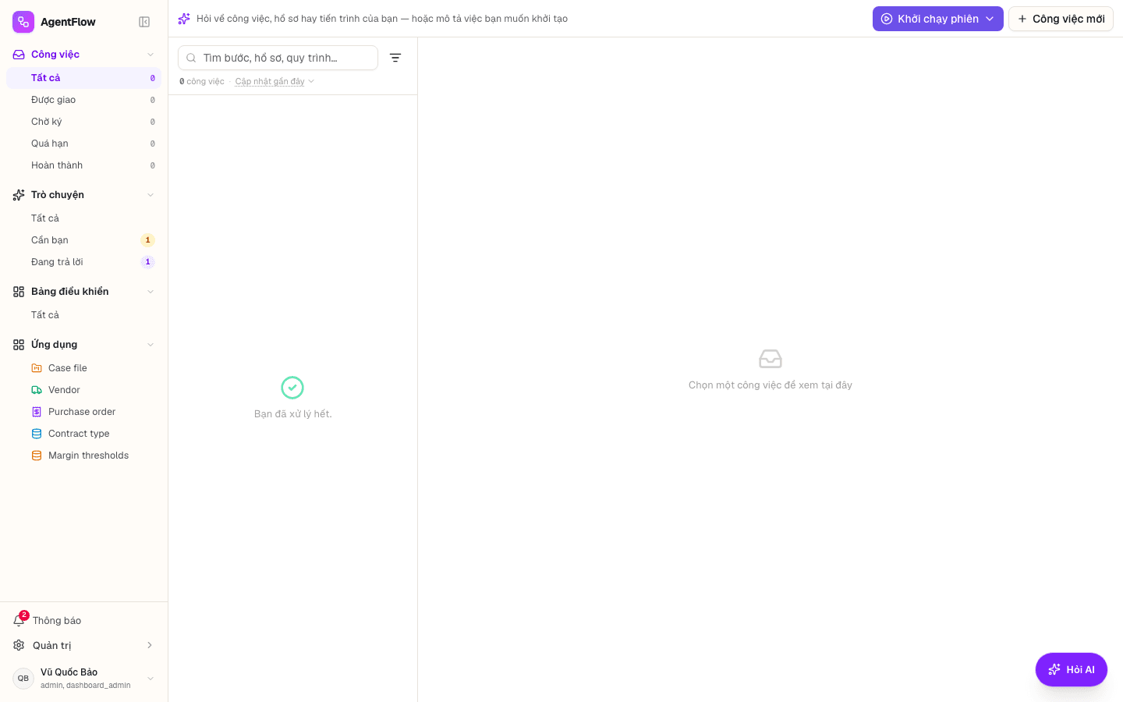Click the Trò chuyện sparkle icon
The image size is (1123, 702).
19,195
